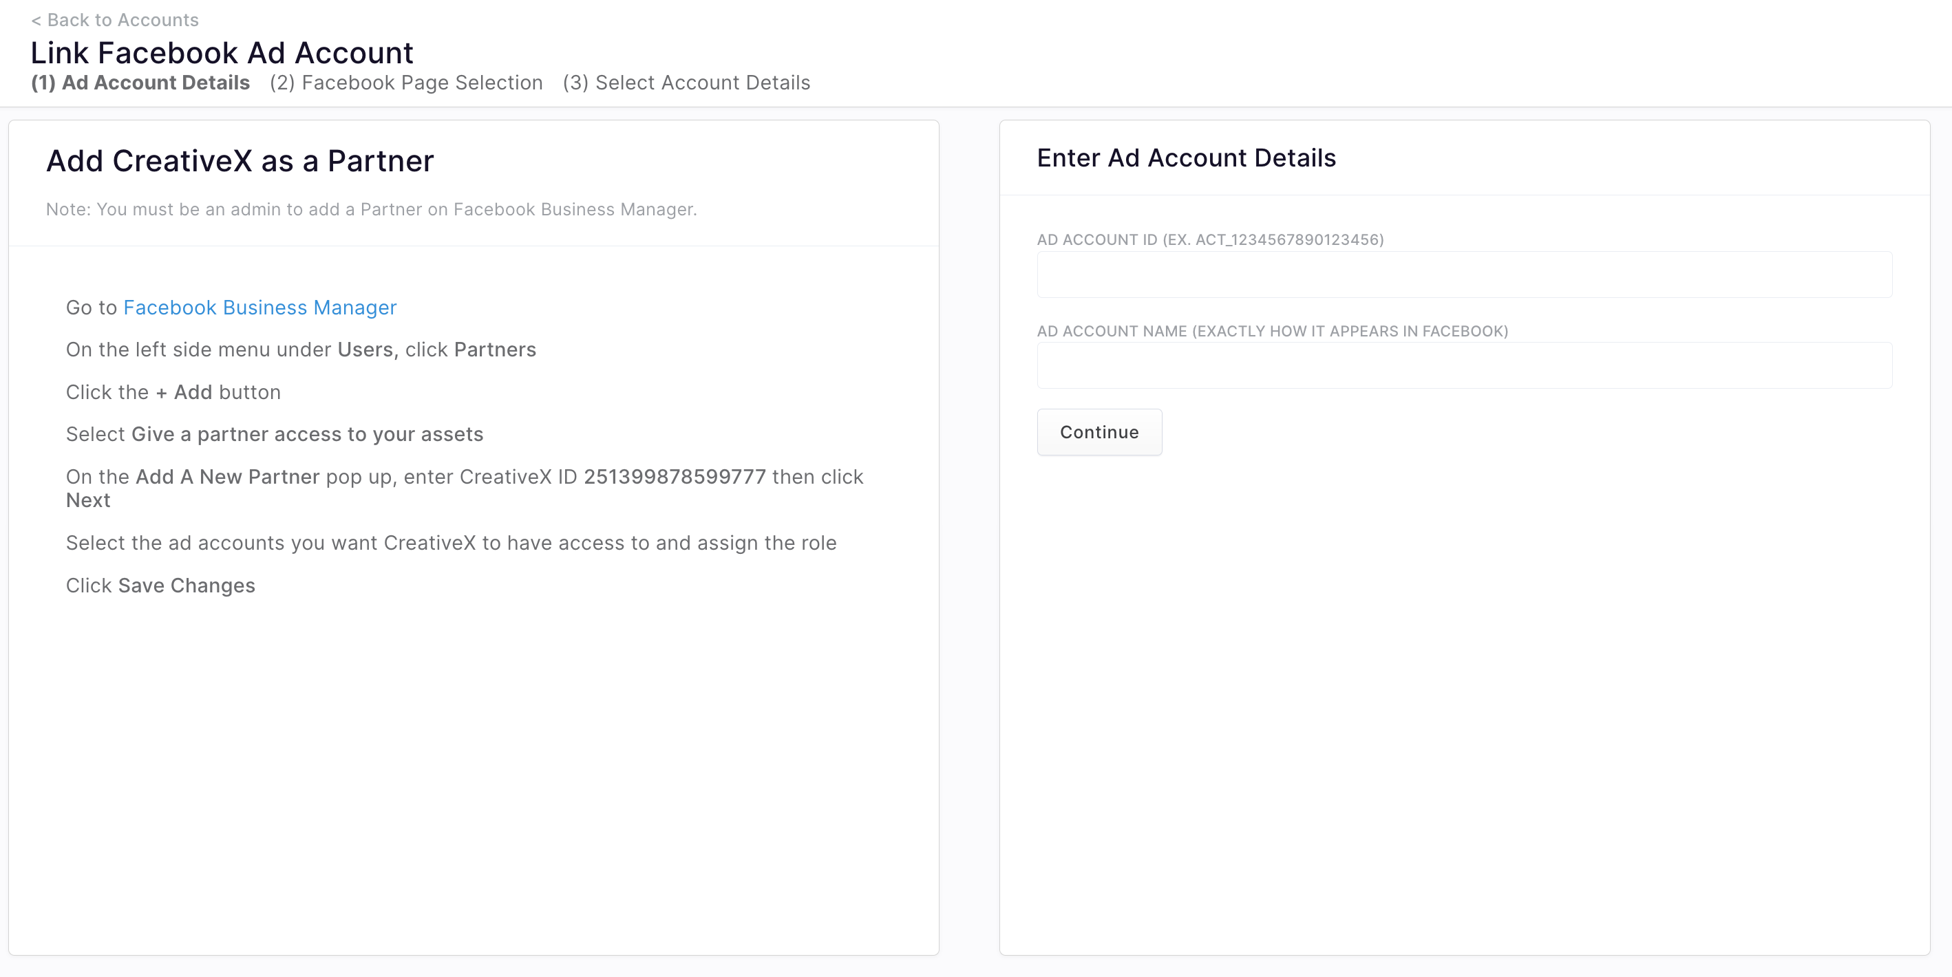This screenshot has height=977, width=1952.
Task: Select the Ad Account Details step tab
Action: coord(140,83)
